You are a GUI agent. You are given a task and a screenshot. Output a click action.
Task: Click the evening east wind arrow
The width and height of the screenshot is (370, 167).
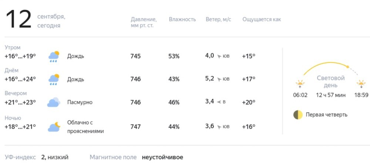(219, 102)
